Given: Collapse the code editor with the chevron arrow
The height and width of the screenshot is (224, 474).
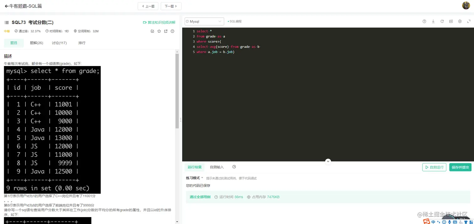Looking at the screenshot, I should (328, 161).
